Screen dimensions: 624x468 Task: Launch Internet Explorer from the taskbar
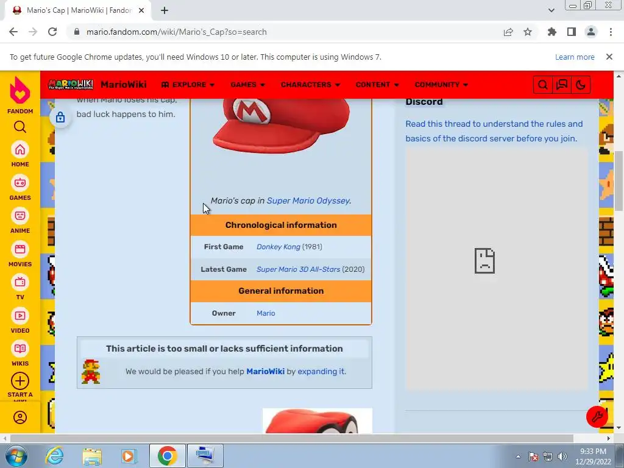point(54,456)
